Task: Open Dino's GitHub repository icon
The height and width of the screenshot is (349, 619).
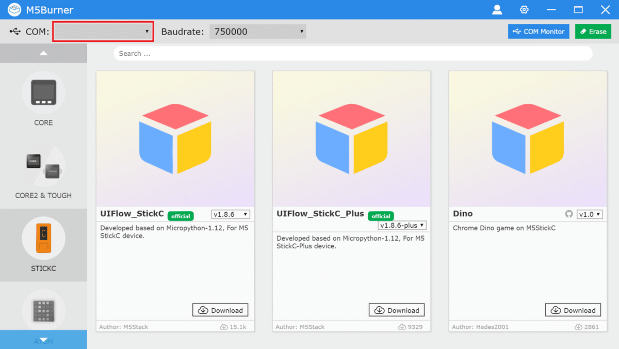Action: pos(569,214)
